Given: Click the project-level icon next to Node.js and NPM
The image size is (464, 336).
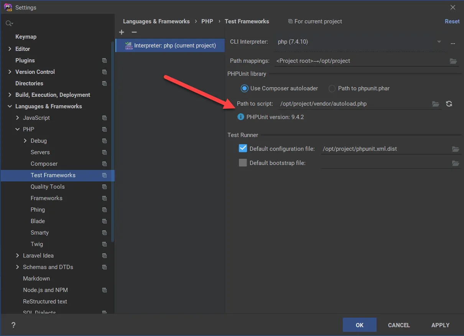Looking at the screenshot, I should coord(104,290).
